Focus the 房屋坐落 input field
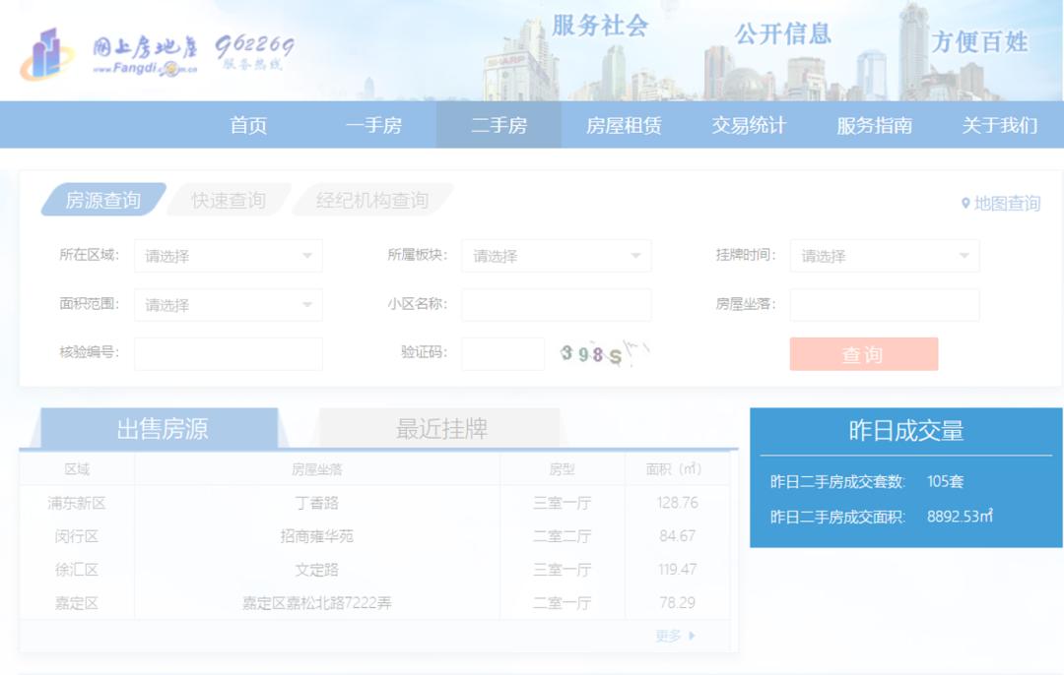Screen dimensions: 1064x675 (x=884, y=305)
